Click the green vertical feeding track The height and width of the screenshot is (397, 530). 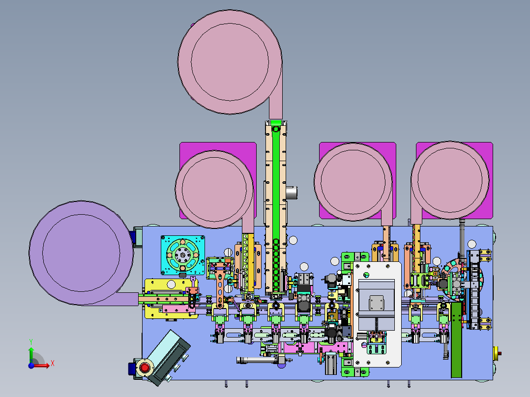coord(275,197)
